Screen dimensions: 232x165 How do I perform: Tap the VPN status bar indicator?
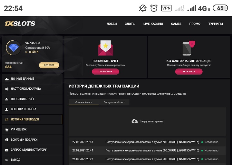click(166, 8)
